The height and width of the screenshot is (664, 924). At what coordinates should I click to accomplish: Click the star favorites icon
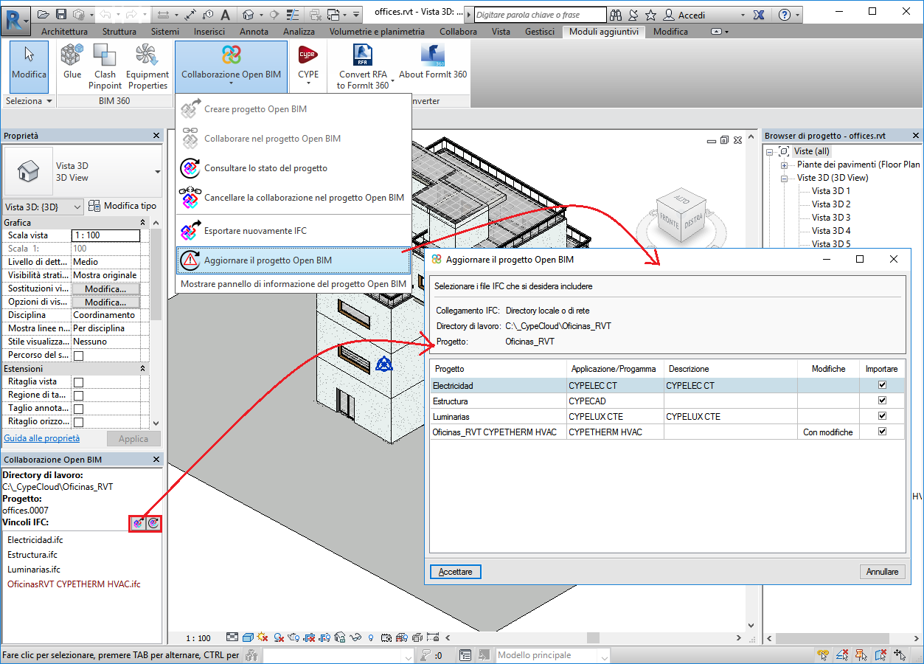[650, 15]
